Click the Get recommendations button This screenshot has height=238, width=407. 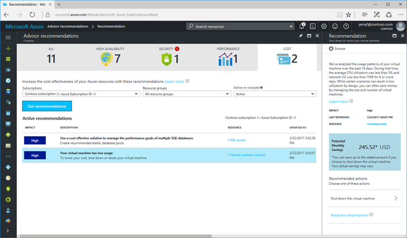(x=47, y=106)
